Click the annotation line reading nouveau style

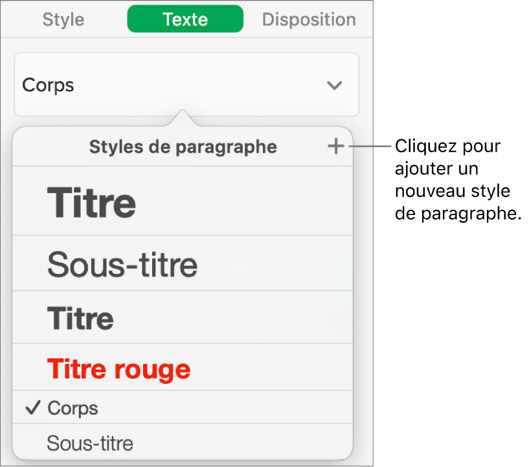(452, 192)
